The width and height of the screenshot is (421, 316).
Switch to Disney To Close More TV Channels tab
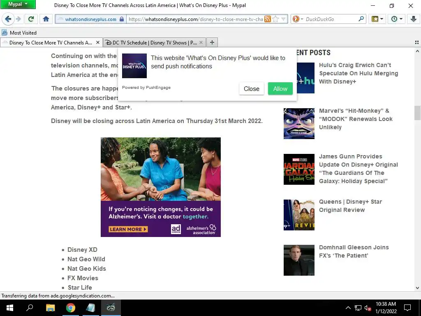[51, 42]
